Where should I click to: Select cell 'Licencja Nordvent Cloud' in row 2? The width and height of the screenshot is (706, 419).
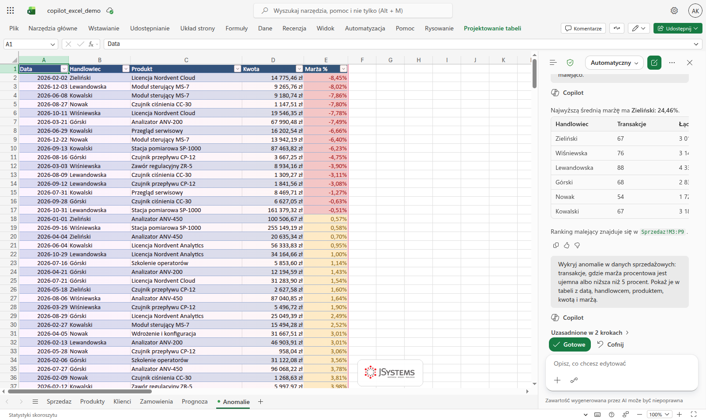186,78
